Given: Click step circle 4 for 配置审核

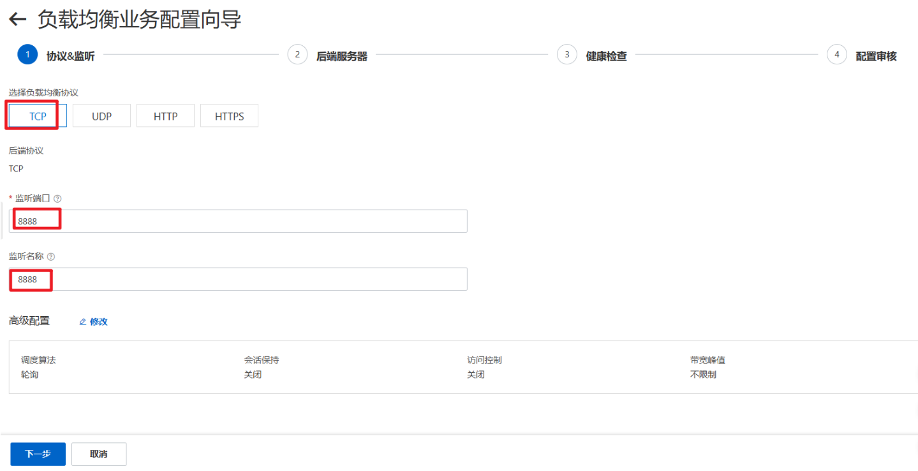Looking at the screenshot, I should [x=836, y=54].
